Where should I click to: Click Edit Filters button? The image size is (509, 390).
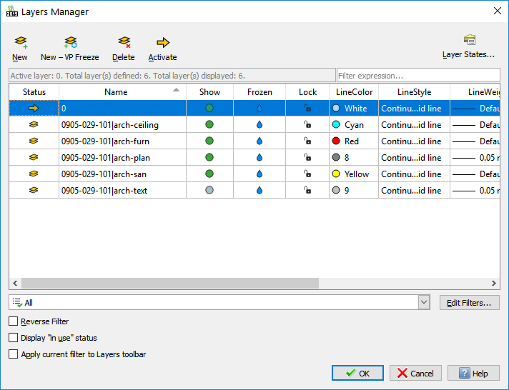[470, 303]
